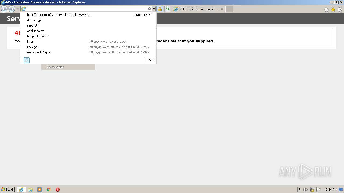Click the page icon in address bar
Image resolution: width=344 pixels, height=193 pixels.
[23, 9]
